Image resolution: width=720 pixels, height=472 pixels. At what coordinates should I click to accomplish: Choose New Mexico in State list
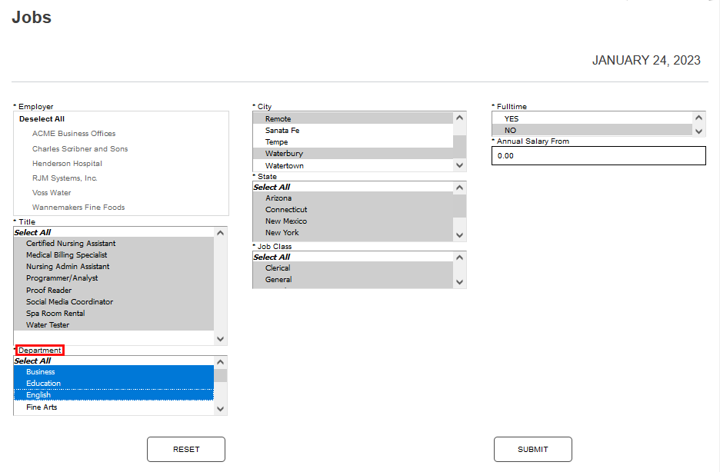pyautogui.click(x=286, y=221)
